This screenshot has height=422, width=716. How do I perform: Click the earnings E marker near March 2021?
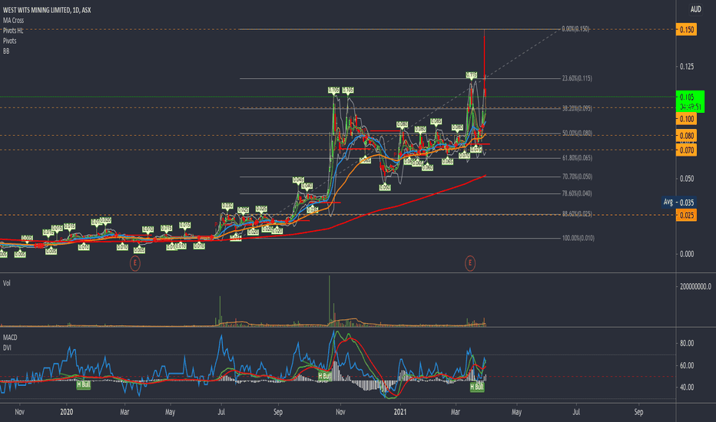[x=470, y=263]
